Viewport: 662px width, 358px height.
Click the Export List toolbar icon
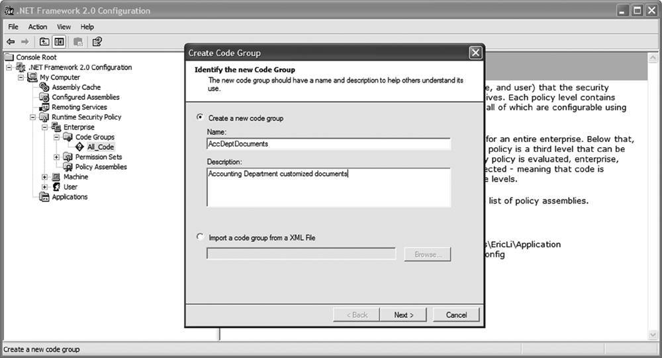[x=78, y=42]
